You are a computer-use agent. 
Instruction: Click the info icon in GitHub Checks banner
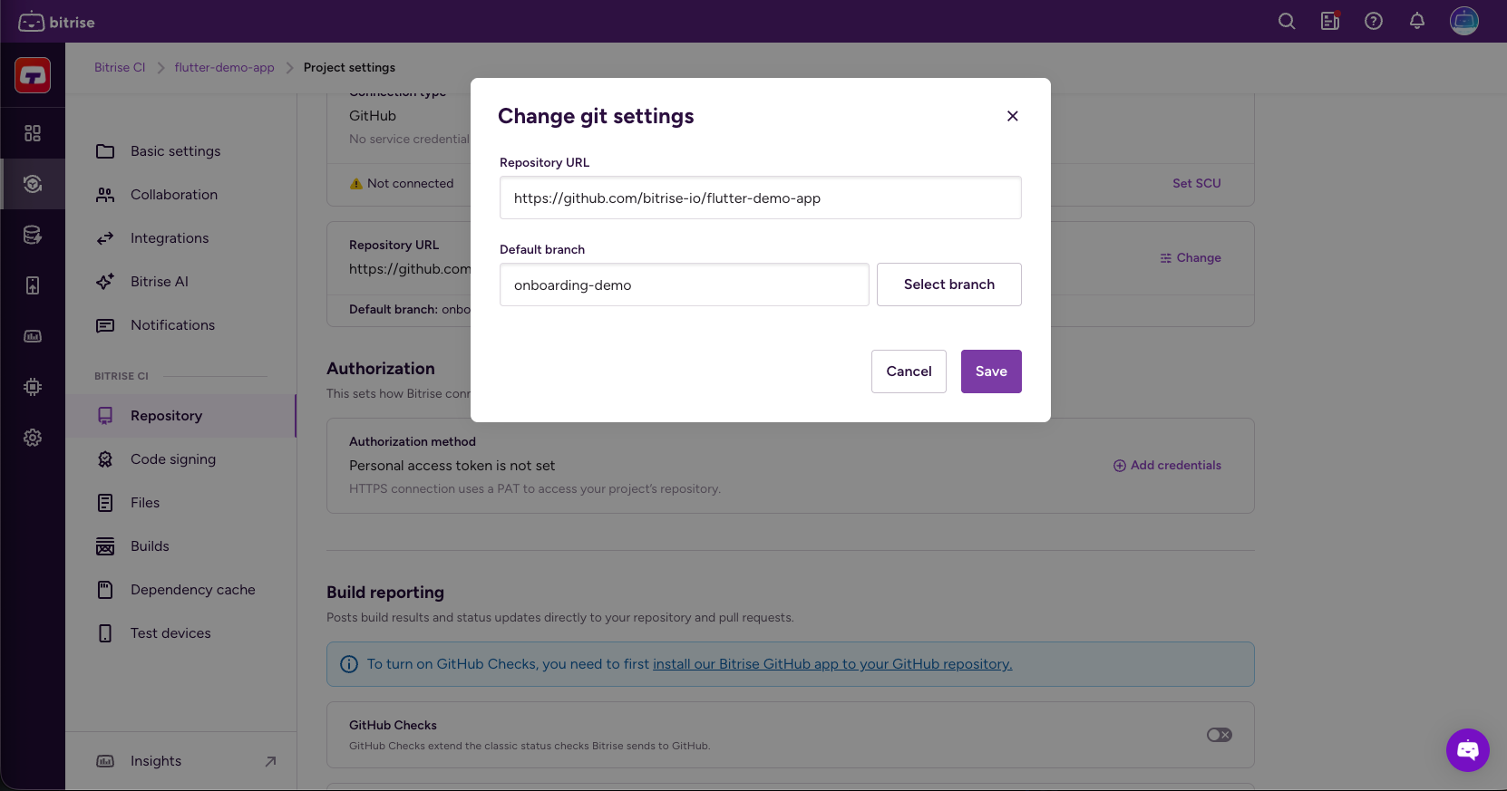(349, 664)
